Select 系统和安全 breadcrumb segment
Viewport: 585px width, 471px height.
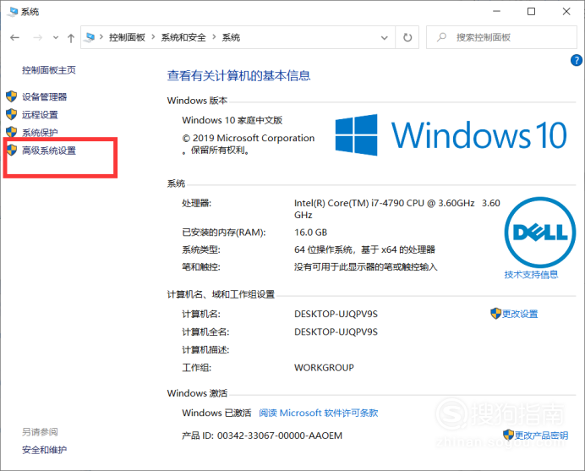(183, 37)
